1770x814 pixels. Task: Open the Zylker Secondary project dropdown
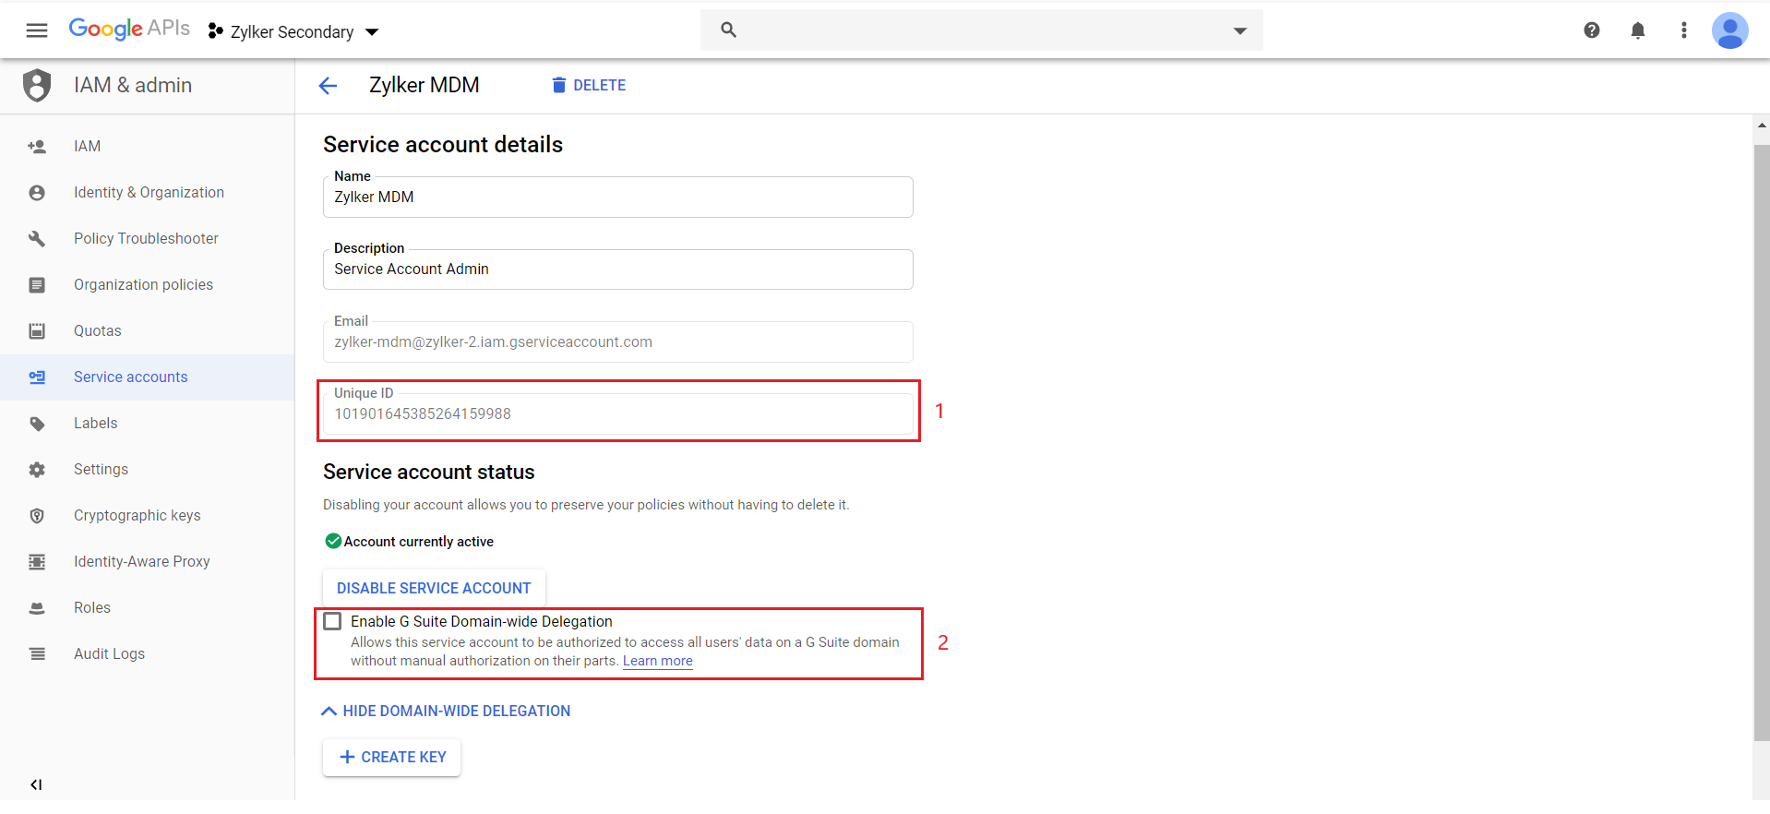293,31
